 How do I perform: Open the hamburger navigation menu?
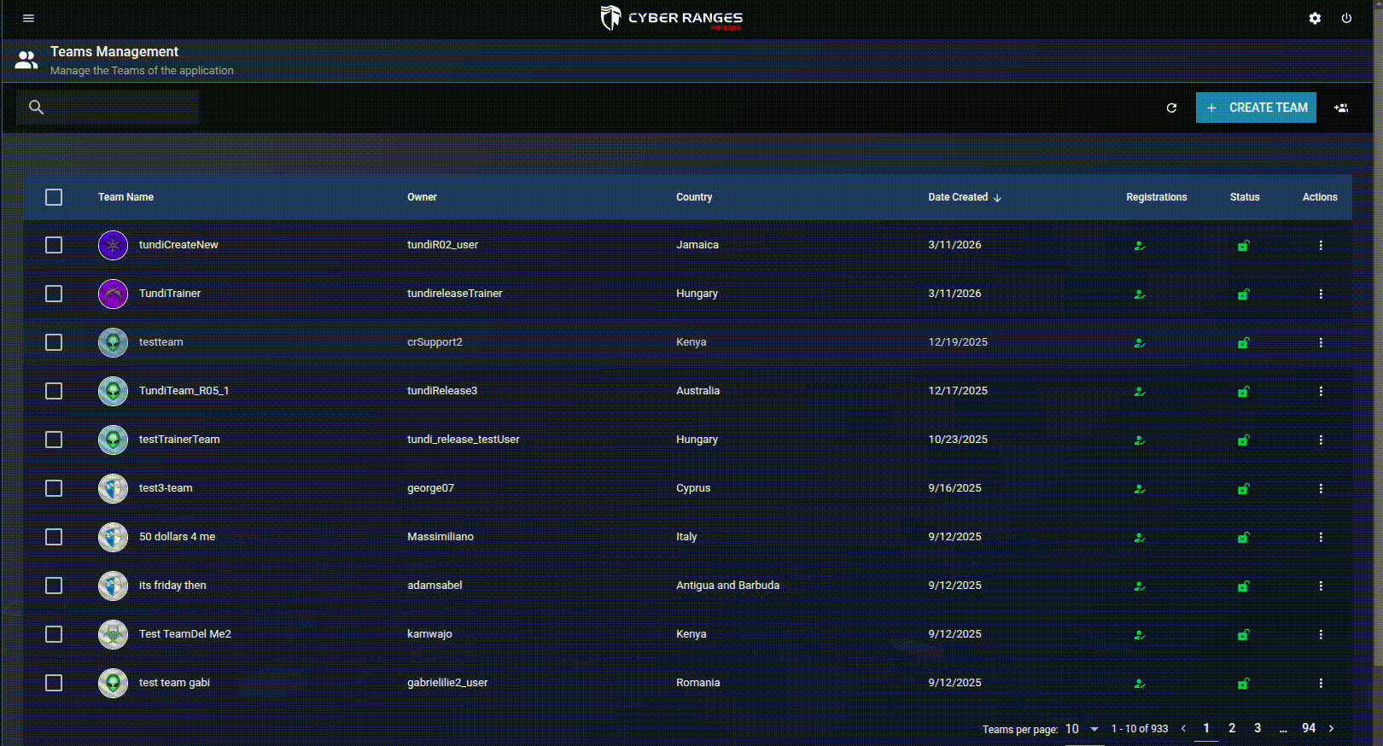tap(28, 18)
